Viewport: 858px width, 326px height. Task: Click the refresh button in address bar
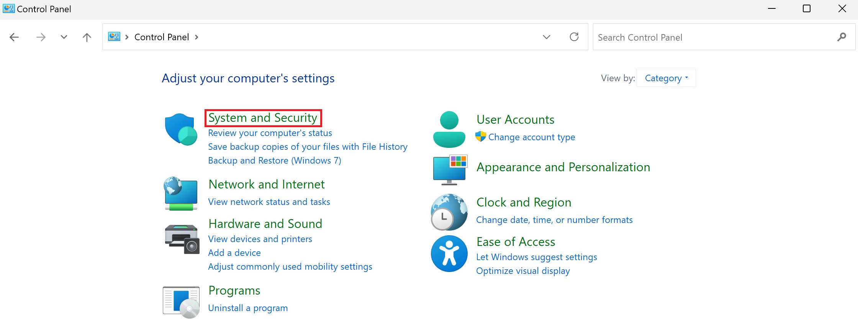coord(574,37)
